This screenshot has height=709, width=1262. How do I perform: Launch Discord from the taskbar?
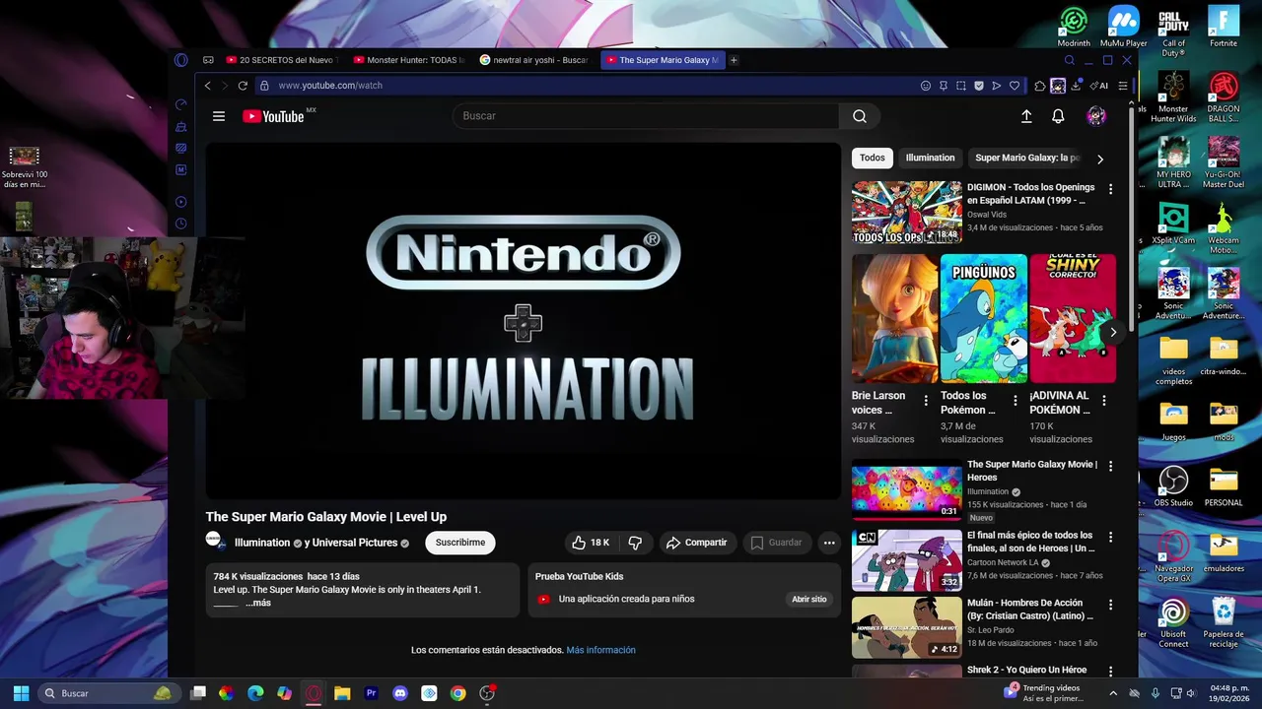400,693
